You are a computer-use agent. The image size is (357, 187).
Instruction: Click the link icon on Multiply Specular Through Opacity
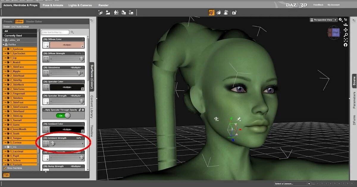tap(80, 110)
